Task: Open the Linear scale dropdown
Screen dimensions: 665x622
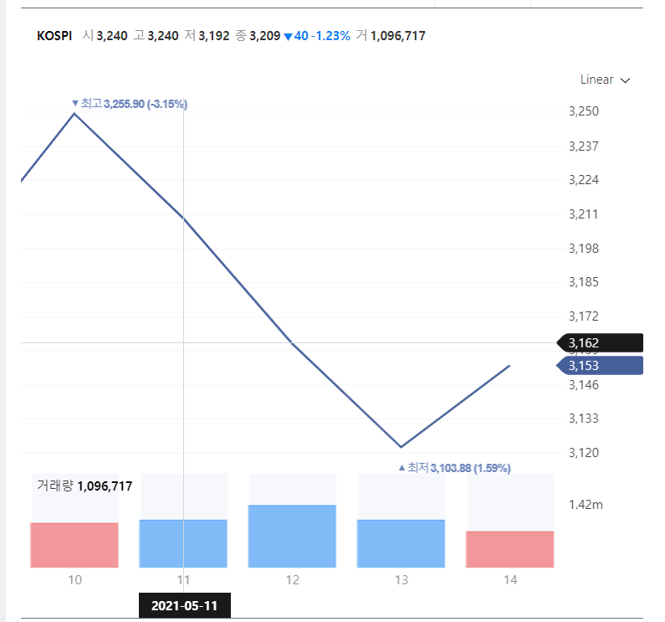Action: pos(605,80)
